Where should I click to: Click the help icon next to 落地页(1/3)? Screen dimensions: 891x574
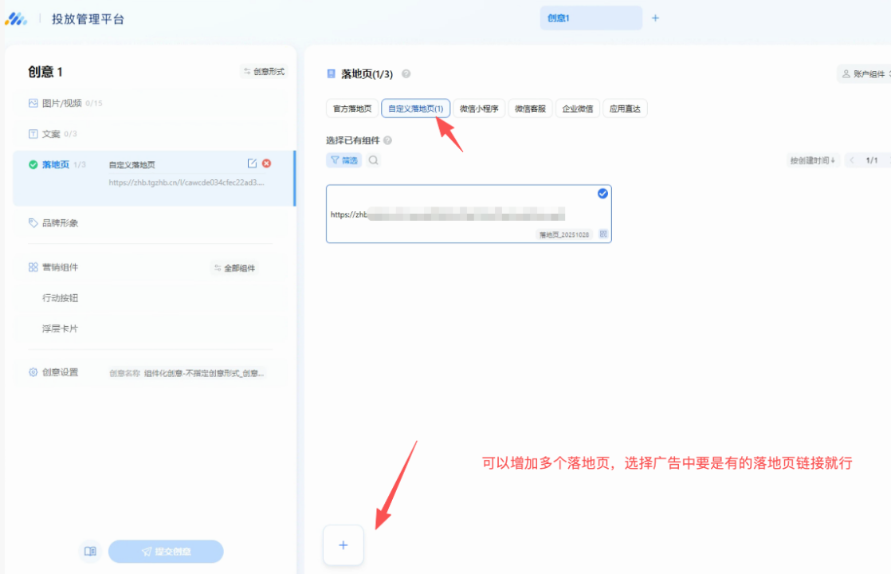coord(406,74)
